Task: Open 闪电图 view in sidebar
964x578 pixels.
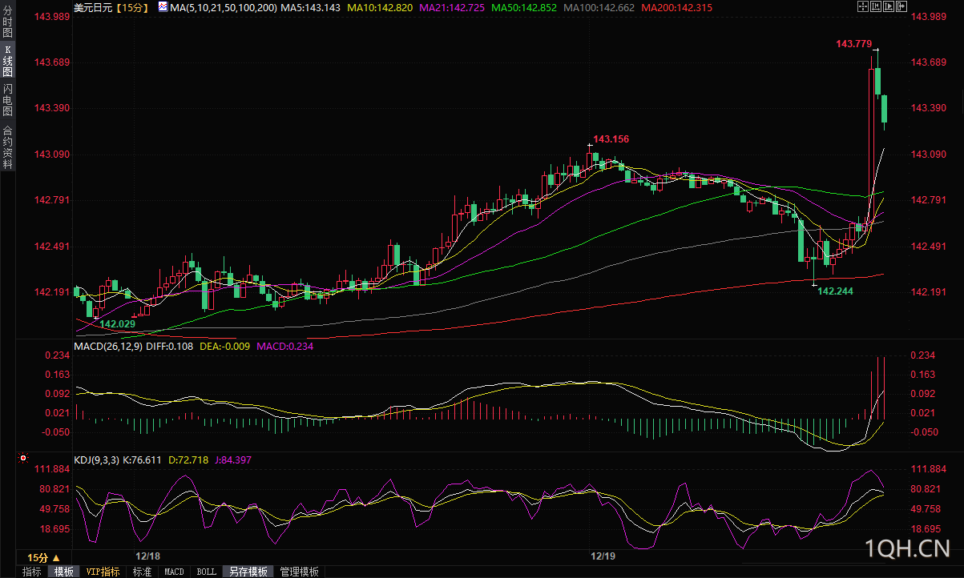Action: click(x=7, y=101)
